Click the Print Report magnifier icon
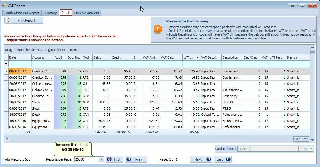This screenshot has height=167, width=320. pyautogui.click(x=8, y=20)
